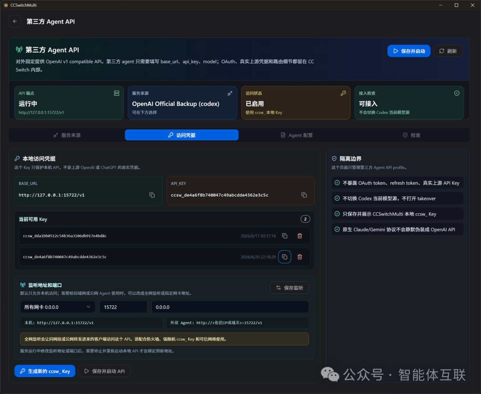Click the antenna icon beside 监听地址和端口

pos(23,285)
